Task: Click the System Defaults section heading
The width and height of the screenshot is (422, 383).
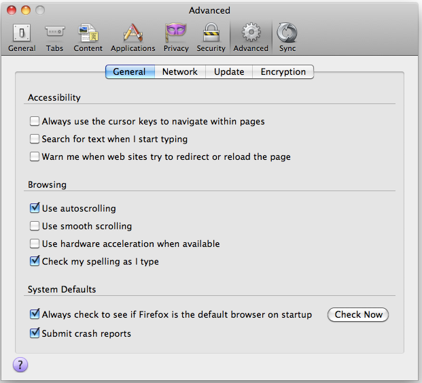Action: pyautogui.click(x=62, y=289)
